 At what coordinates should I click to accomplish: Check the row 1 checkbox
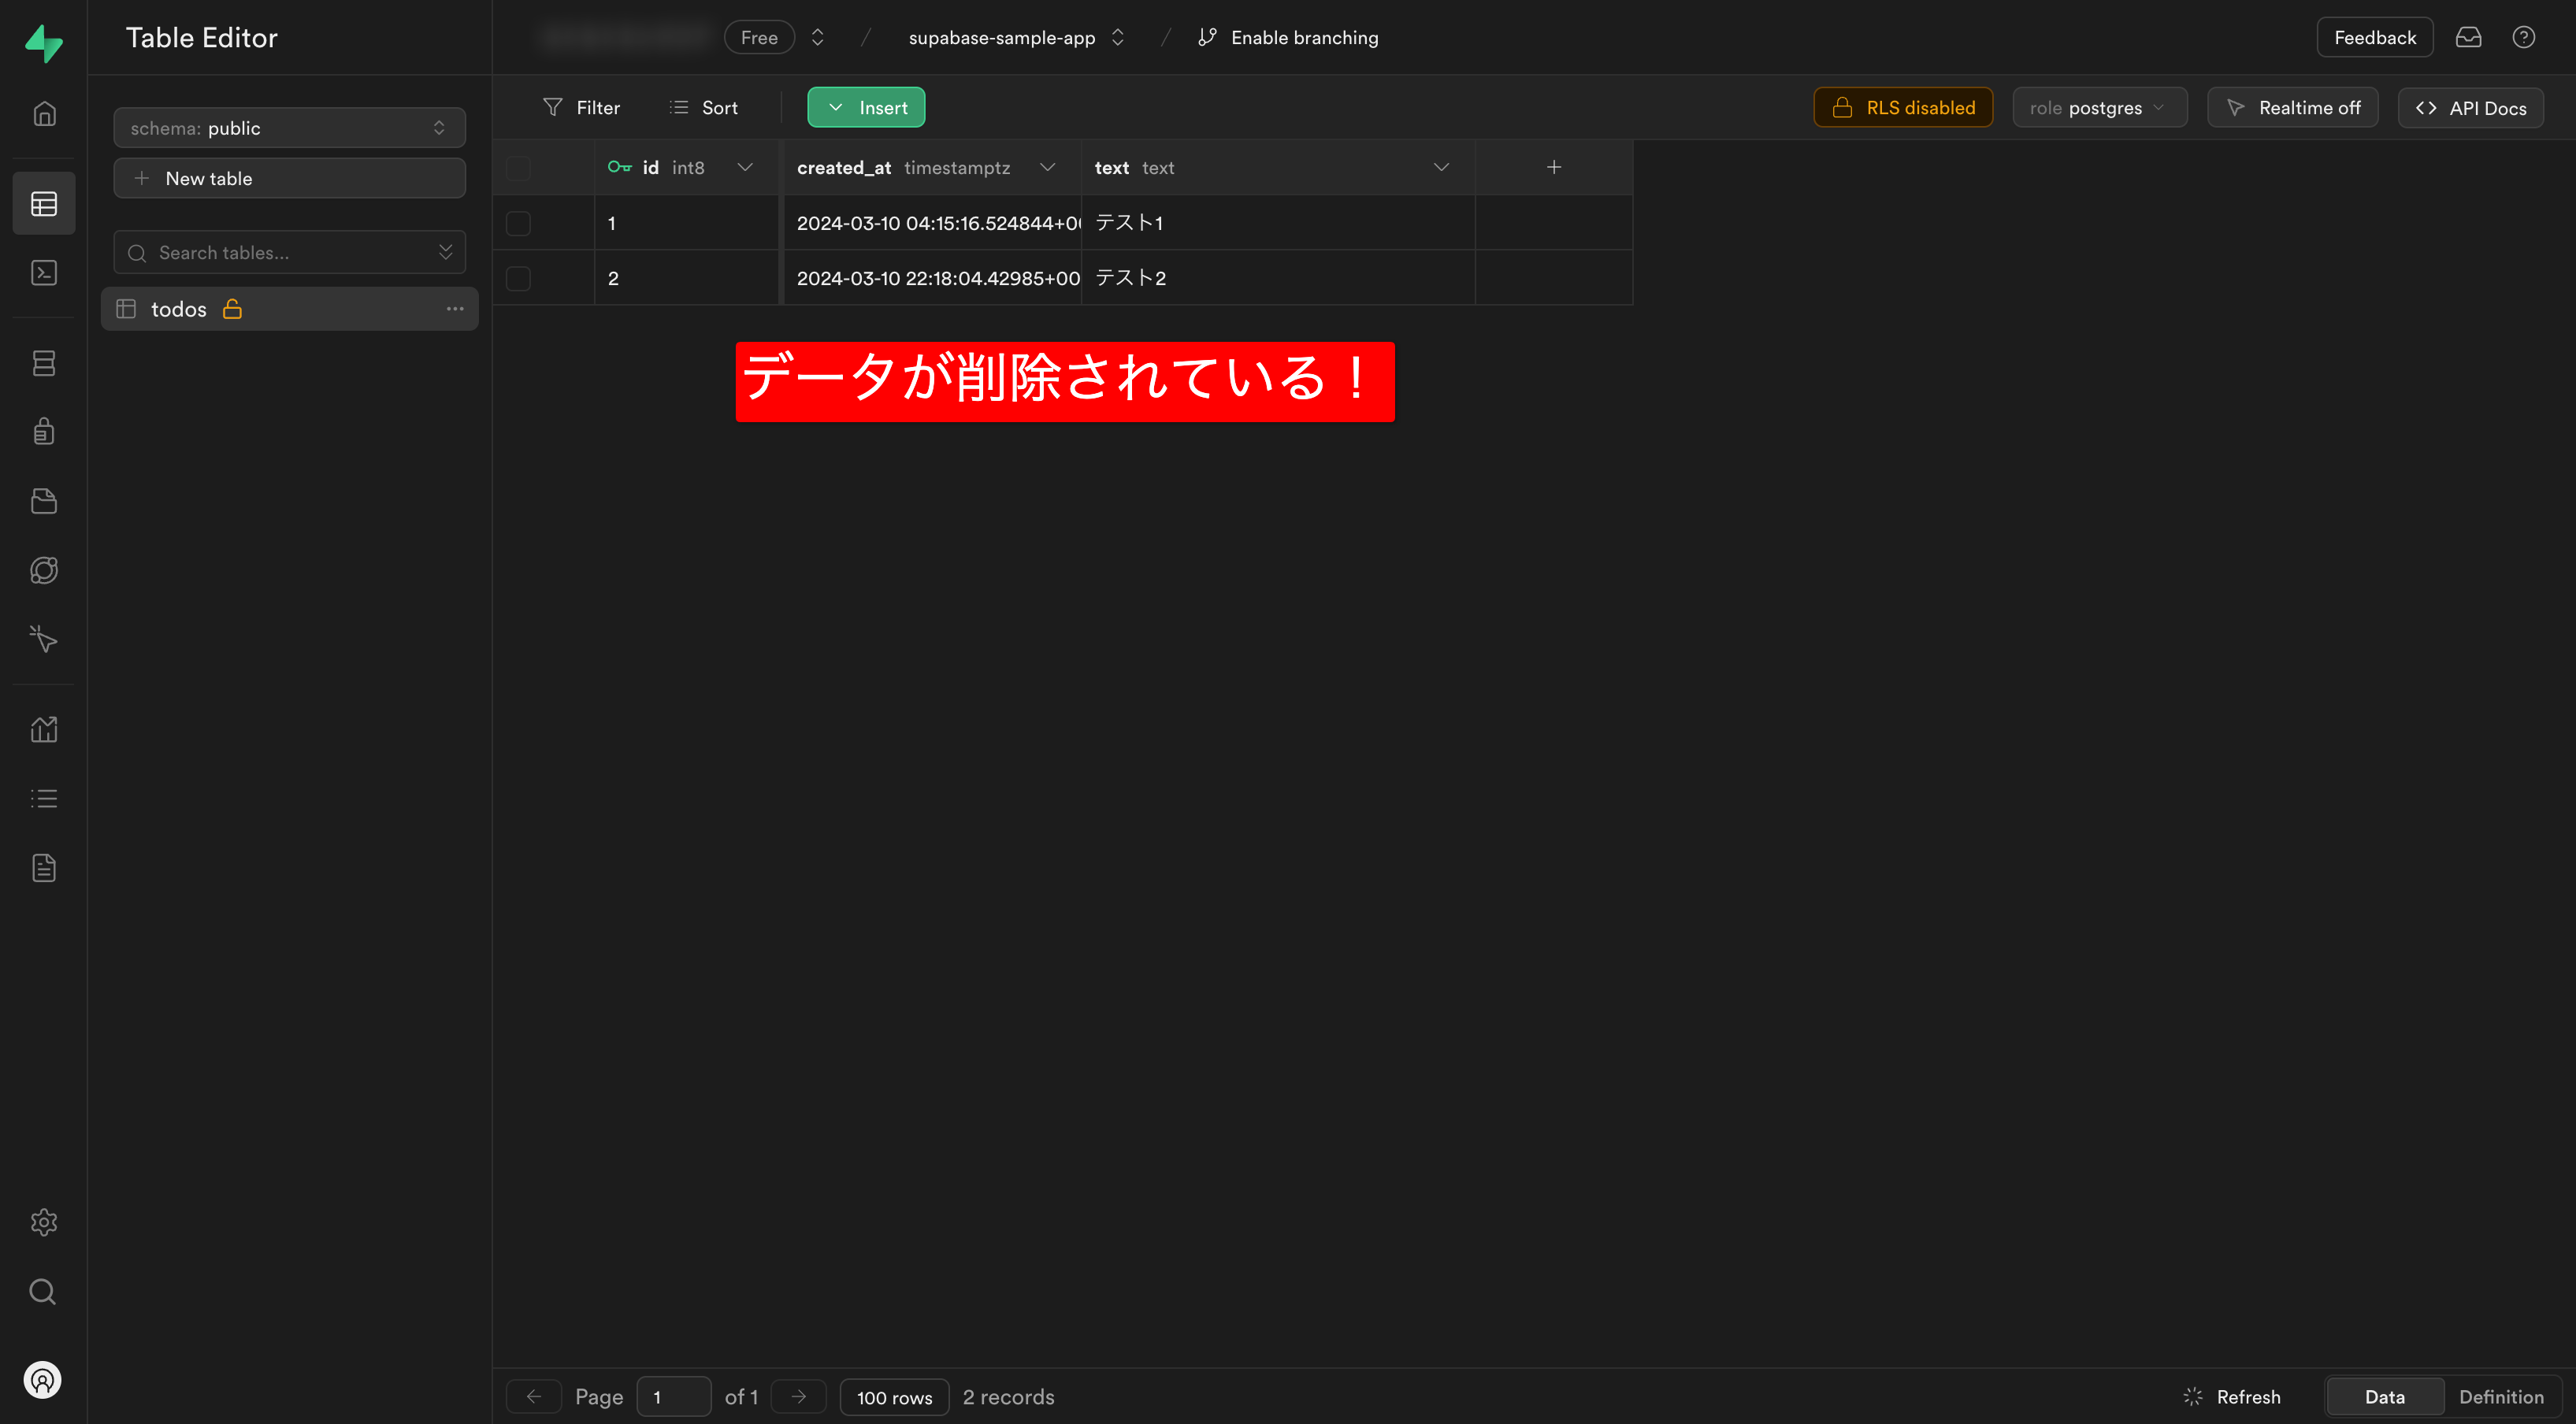(519, 221)
